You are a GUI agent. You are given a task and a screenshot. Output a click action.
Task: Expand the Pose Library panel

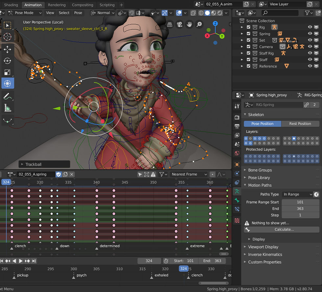coord(259,178)
